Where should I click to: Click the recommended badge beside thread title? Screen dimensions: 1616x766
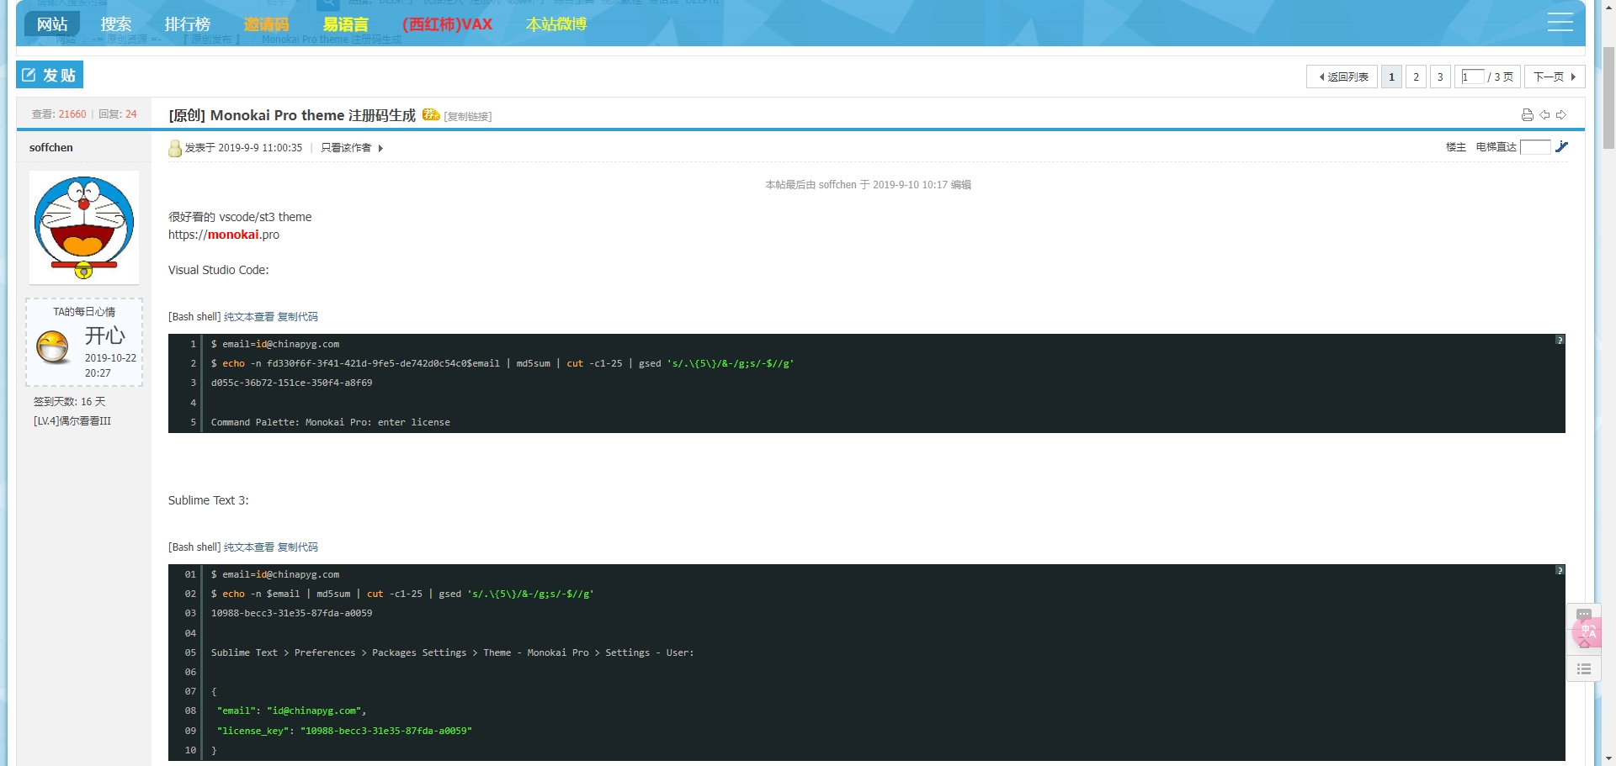point(431,115)
